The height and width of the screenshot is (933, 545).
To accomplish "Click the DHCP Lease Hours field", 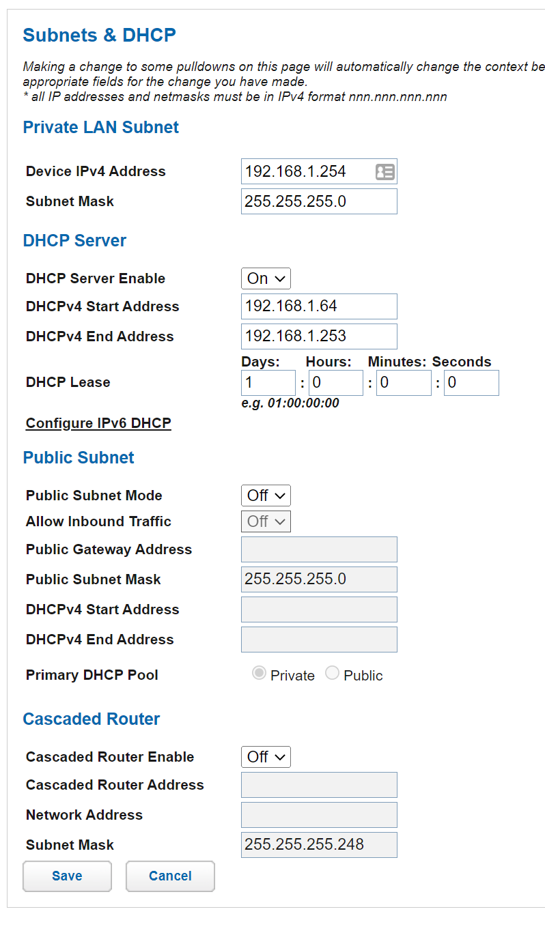I will (x=335, y=383).
